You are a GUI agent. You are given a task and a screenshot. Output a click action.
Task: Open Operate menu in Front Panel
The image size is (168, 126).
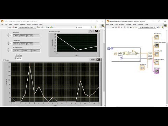point(23,24)
